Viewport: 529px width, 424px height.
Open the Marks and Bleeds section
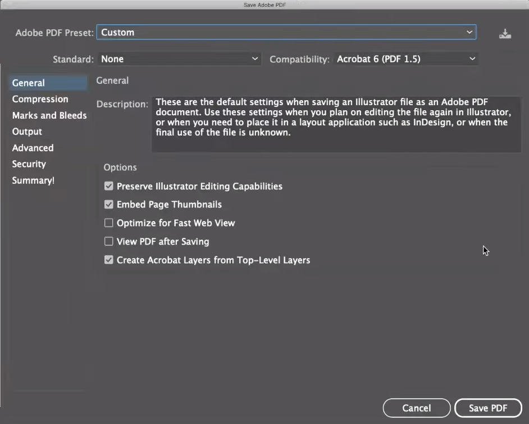click(x=49, y=115)
